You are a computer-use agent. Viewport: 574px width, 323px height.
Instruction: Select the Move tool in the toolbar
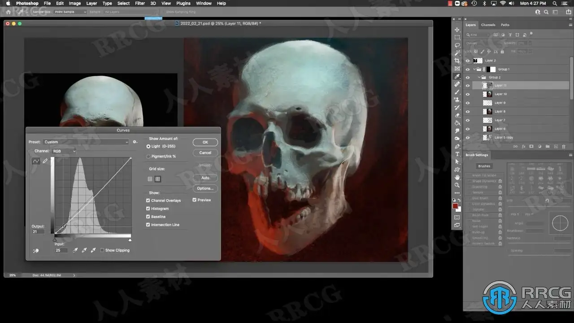(x=457, y=30)
